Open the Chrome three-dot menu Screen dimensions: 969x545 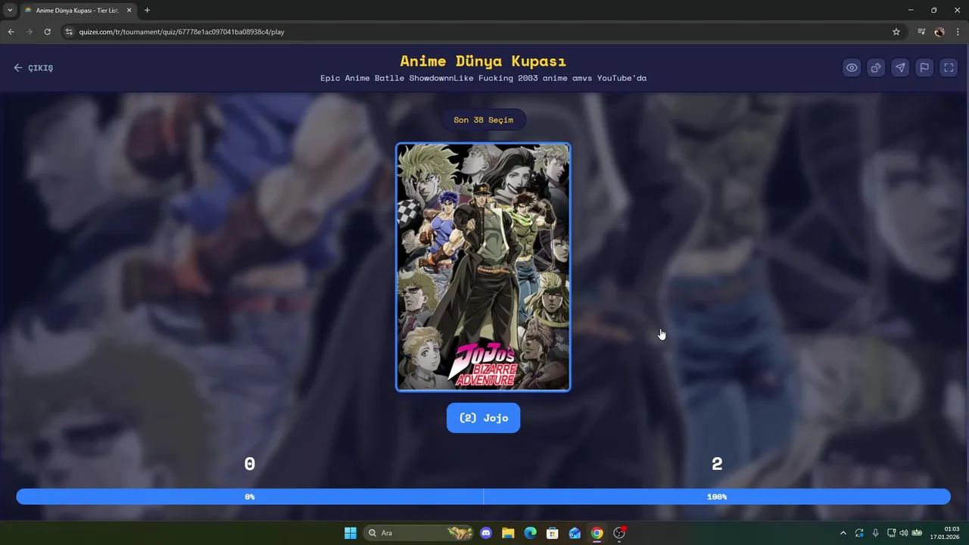tap(958, 32)
